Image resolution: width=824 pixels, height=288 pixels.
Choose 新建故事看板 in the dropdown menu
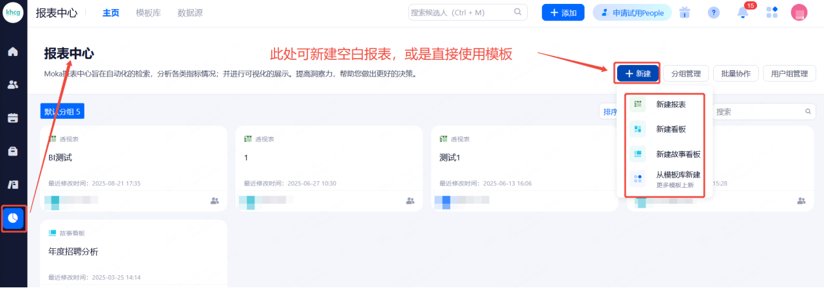(x=678, y=154)
